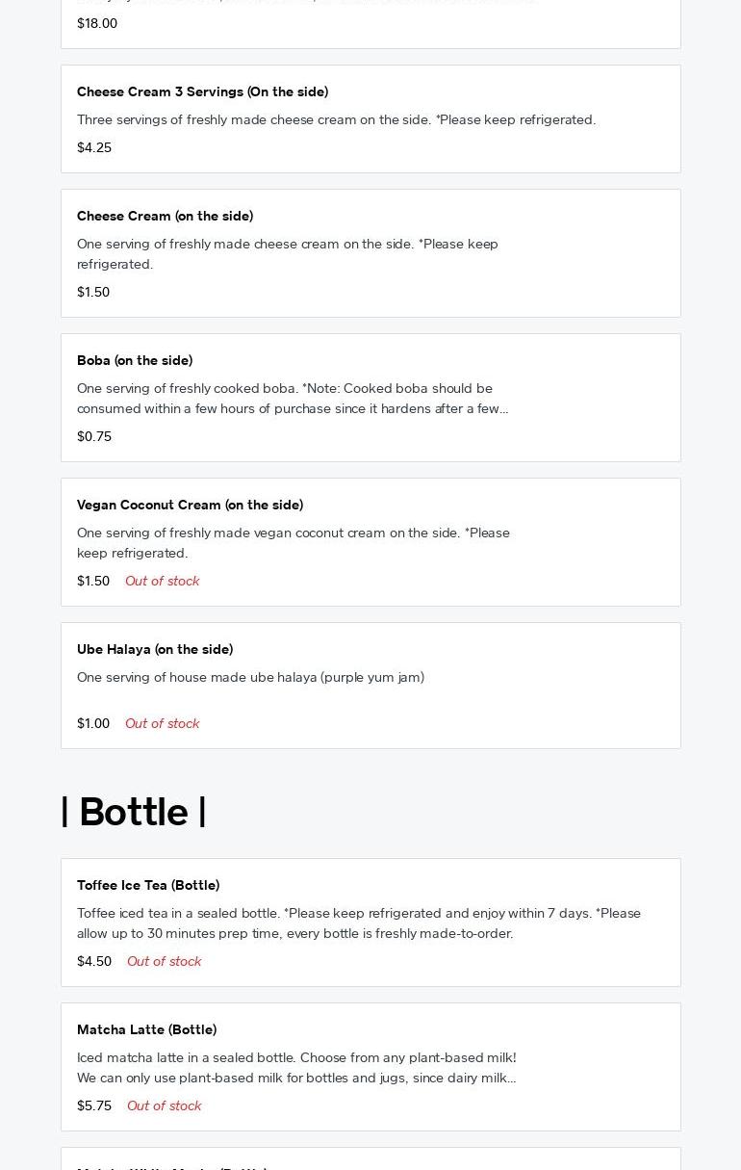Click the Bottle section heading
The height and width of the screenshot is (1170, 741).
(x=134, y=812)
